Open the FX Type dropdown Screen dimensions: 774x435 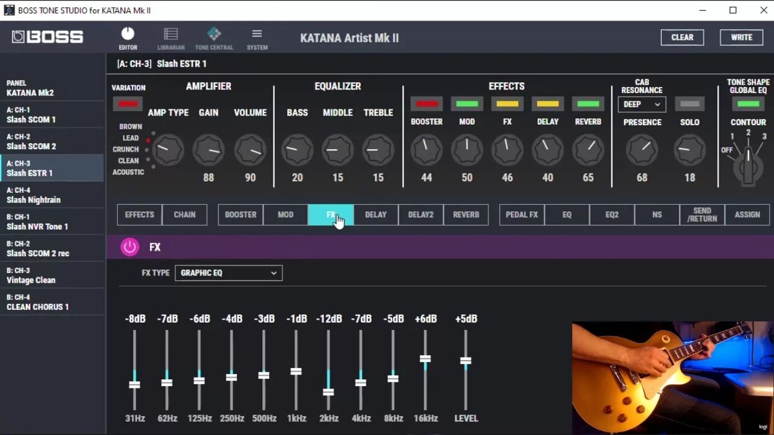[x=229, y=272]
